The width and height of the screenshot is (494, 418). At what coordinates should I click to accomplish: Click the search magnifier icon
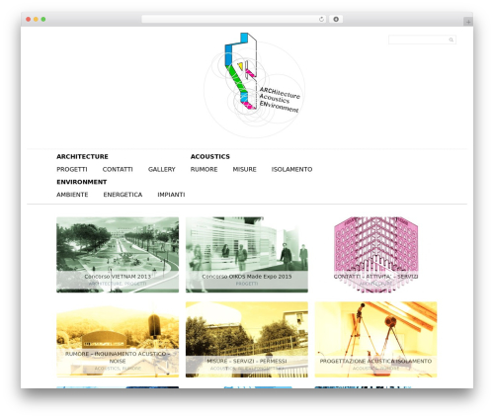[x=451, y=40]
